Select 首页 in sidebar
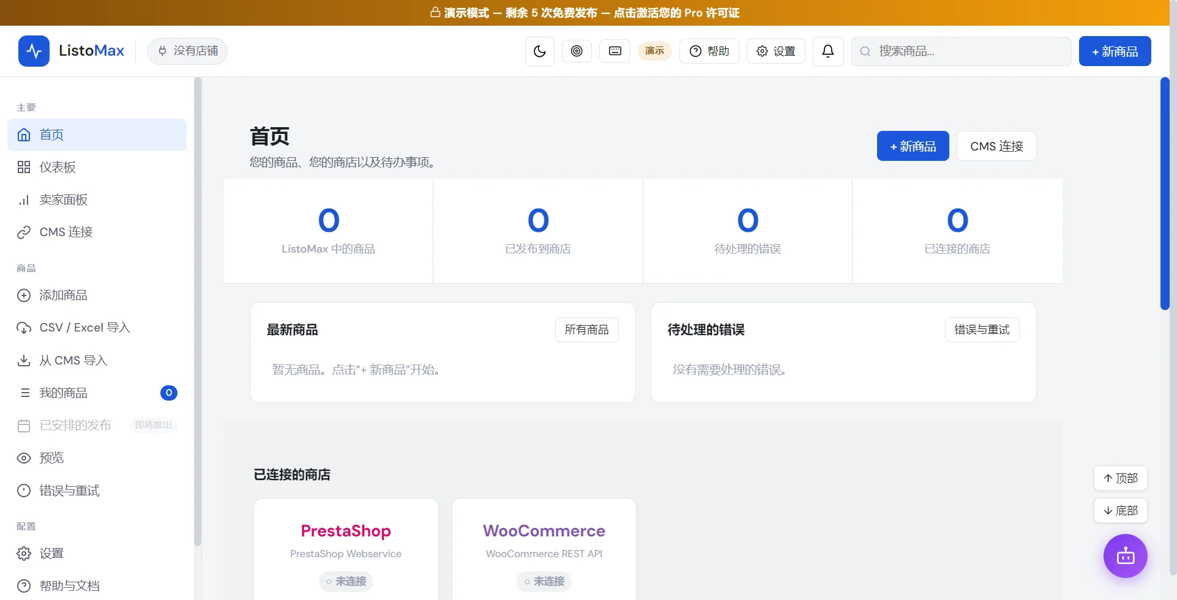1177x600 pixels. pyautogui.click(x=97, y=135)
